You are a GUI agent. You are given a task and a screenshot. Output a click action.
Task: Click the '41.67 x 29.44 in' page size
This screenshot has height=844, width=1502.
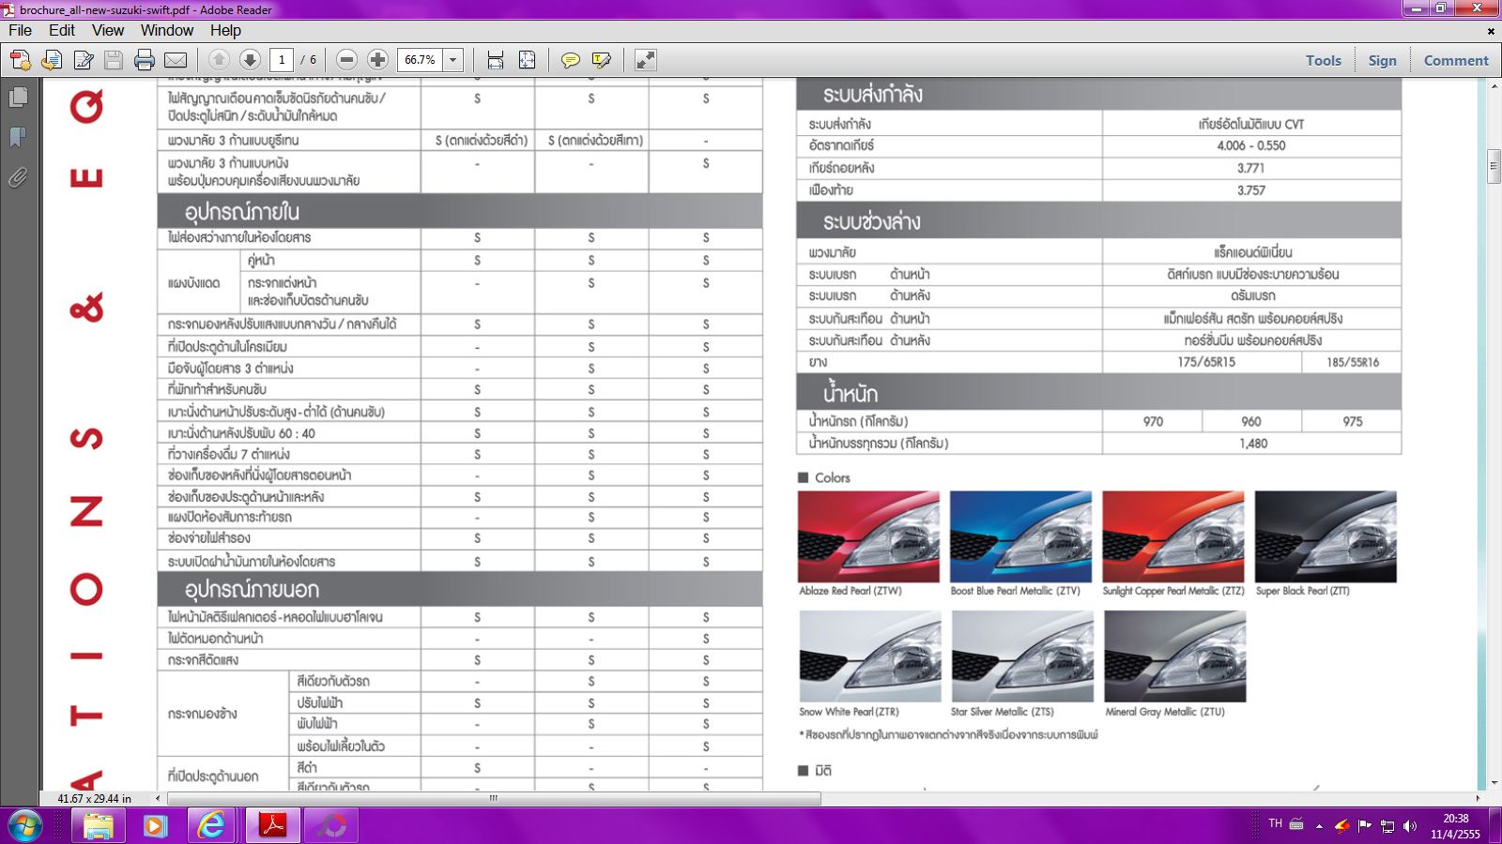95,799
